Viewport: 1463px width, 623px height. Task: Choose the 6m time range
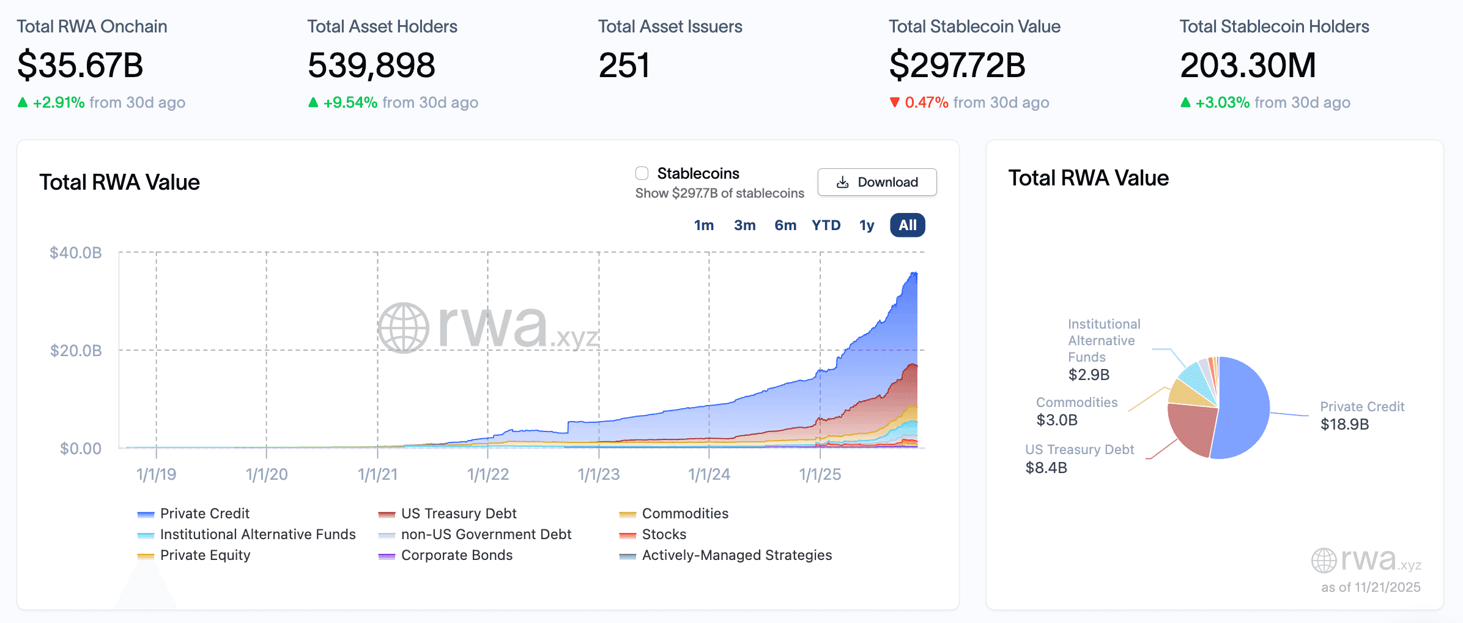coord(785,225)
